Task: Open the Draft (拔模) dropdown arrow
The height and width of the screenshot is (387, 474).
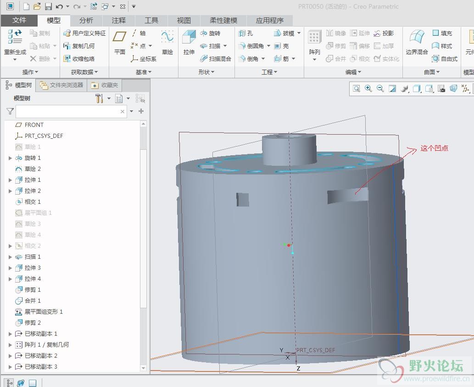Action: point(299,33)
